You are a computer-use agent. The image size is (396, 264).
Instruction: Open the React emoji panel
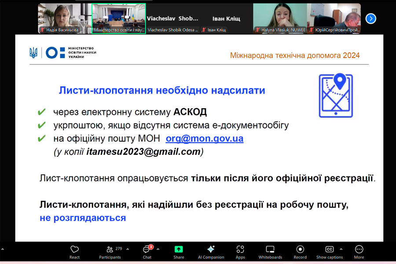[x=74, y=252]
